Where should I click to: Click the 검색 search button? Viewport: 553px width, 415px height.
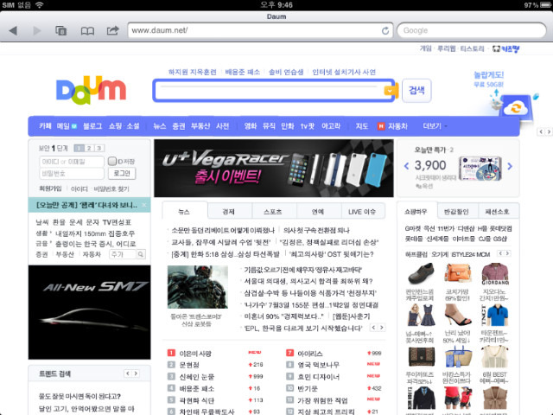(x=416, y=91)
